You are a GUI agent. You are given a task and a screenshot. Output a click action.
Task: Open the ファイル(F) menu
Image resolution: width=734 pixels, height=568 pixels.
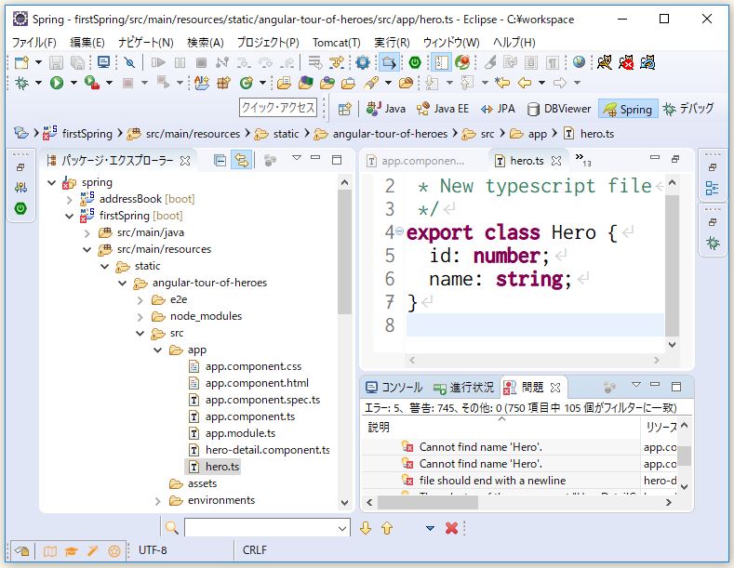33,43
